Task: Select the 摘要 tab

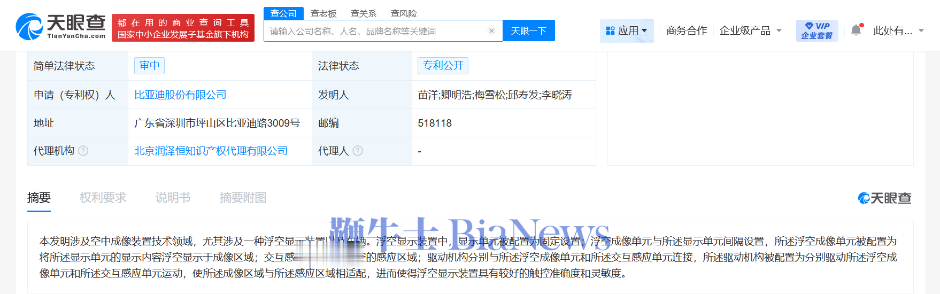Action: pos(39,198)
